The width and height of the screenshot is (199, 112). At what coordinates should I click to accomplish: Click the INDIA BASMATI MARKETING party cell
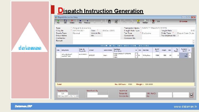pos(70,56)
